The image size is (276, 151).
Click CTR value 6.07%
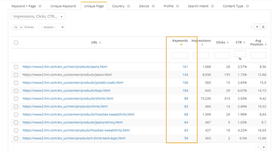242,91
